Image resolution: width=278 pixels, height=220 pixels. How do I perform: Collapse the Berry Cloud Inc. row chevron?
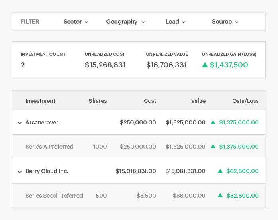20,171
